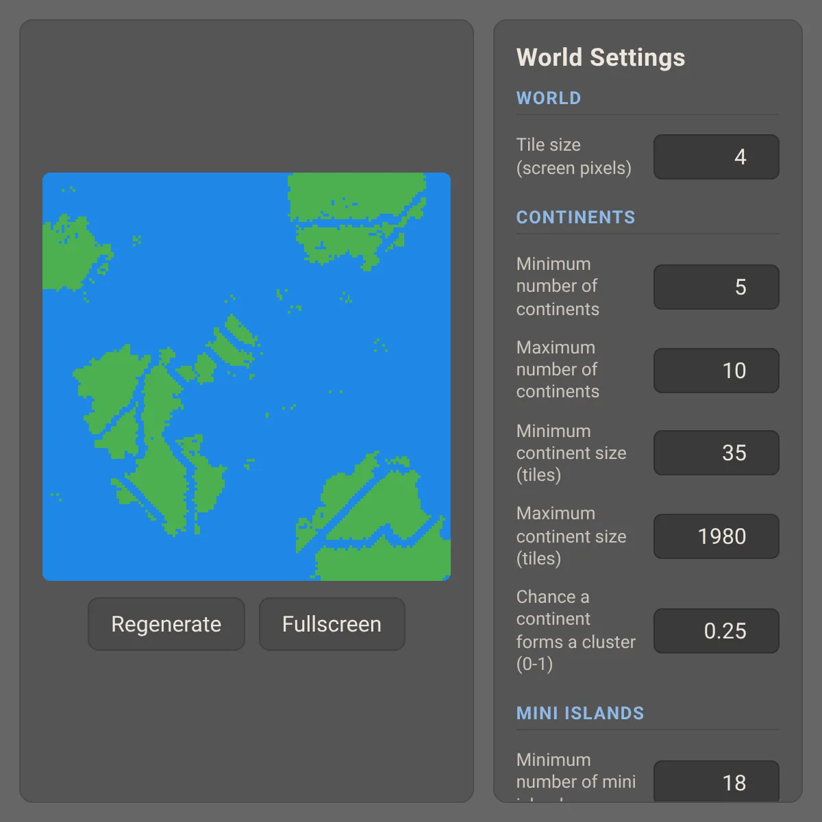Focus the cluster chance field showing 0.25
This screenshot has width=822, height=822.
point(717,631)
